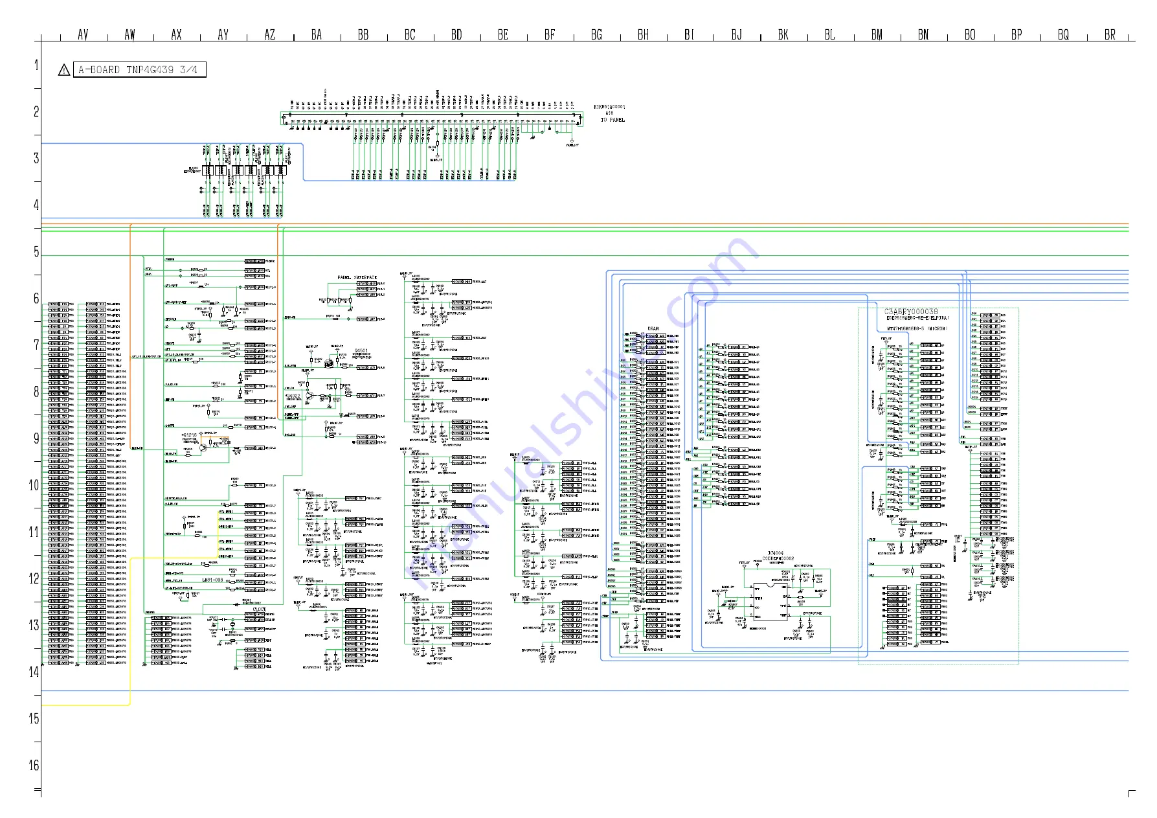Click column header BL
Screen dimensions: 1157x818
coord(829,35)
